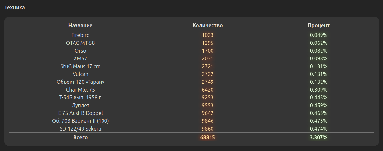Click Об. 703 Вариант II (100) name
Viewport: 383px width, 151px height.
pyautogui.click(x=80, y=121)
